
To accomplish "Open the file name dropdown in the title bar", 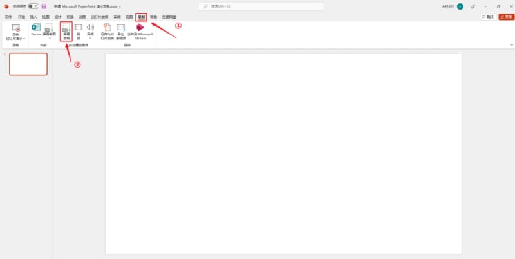I will click(120, 6).
